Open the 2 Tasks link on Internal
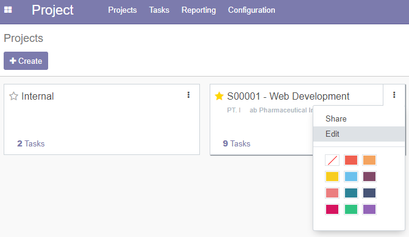 pos(30,143)
